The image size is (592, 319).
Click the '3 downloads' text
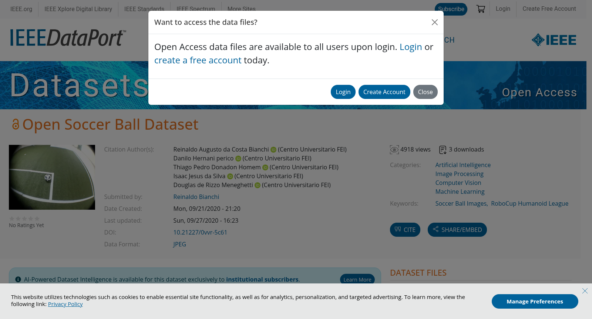click(x=466, y=150)
